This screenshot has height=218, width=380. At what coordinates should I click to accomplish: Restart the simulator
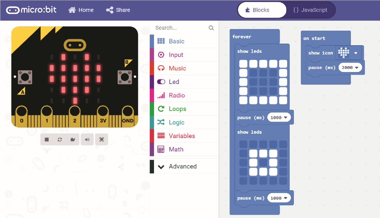click(x=60, y=139)
